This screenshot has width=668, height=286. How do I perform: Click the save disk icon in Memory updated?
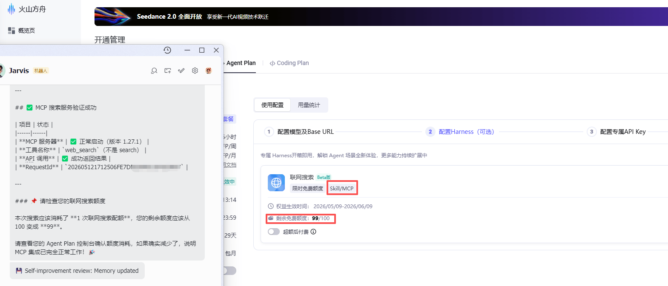(x=19, y=271)
